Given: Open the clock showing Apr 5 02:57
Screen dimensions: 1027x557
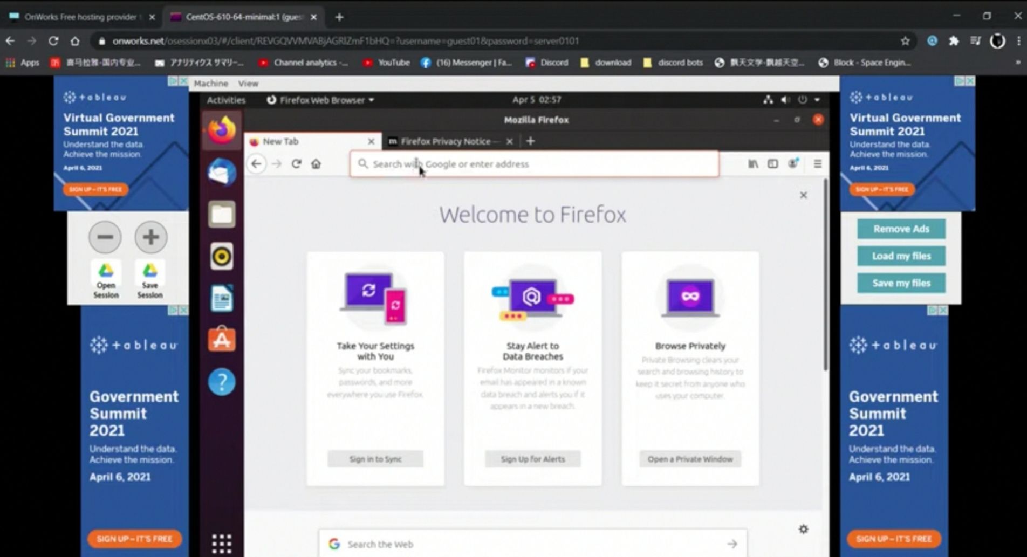Looking at the screenshot, I should point(537,100).
